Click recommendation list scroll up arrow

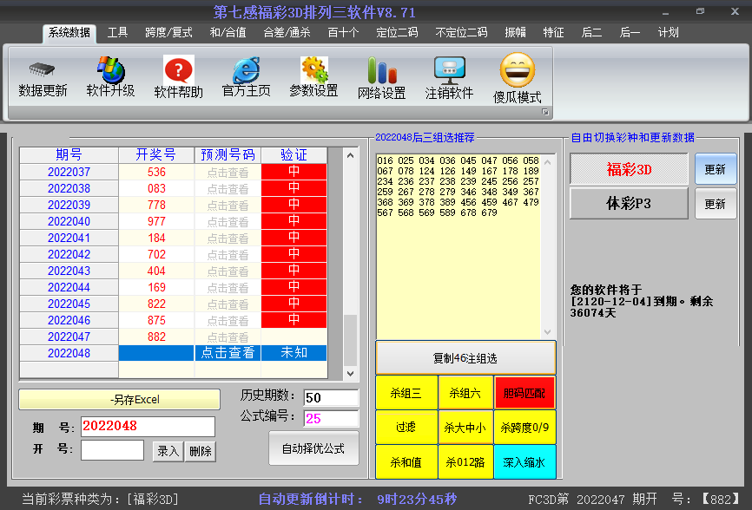pyautogui.click(x=548, y=162)
